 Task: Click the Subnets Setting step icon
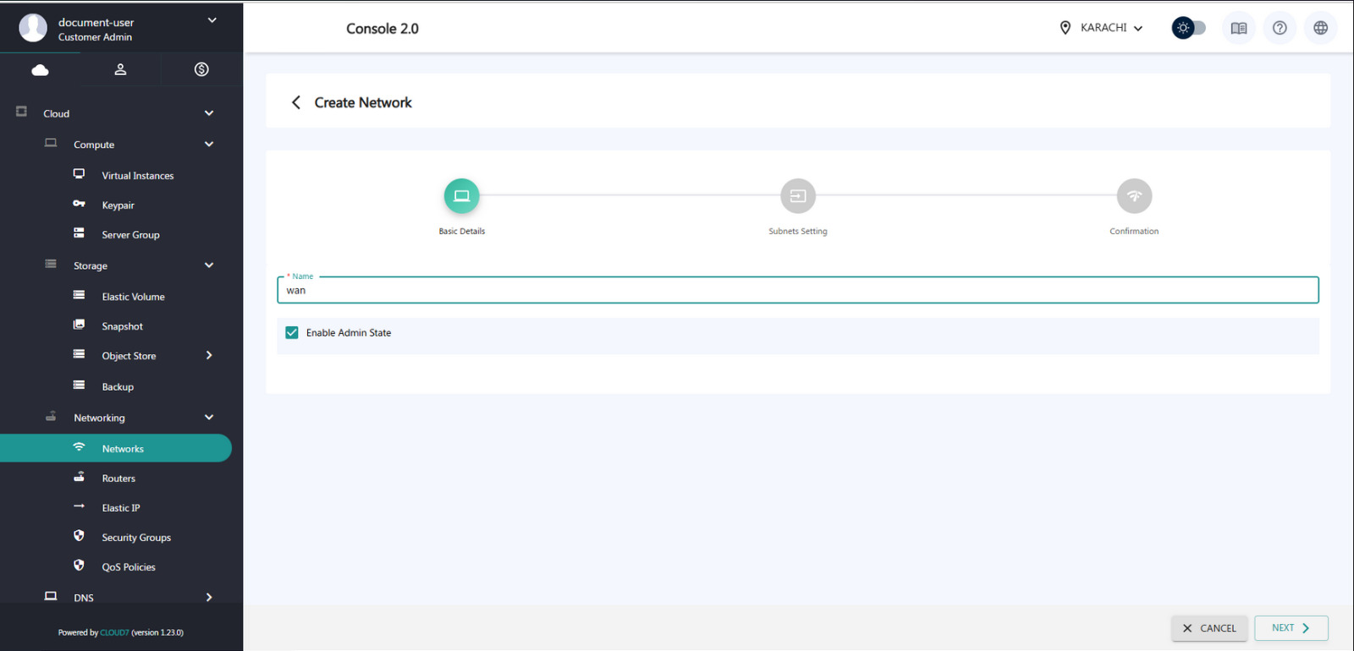click(x=797, y=196)
